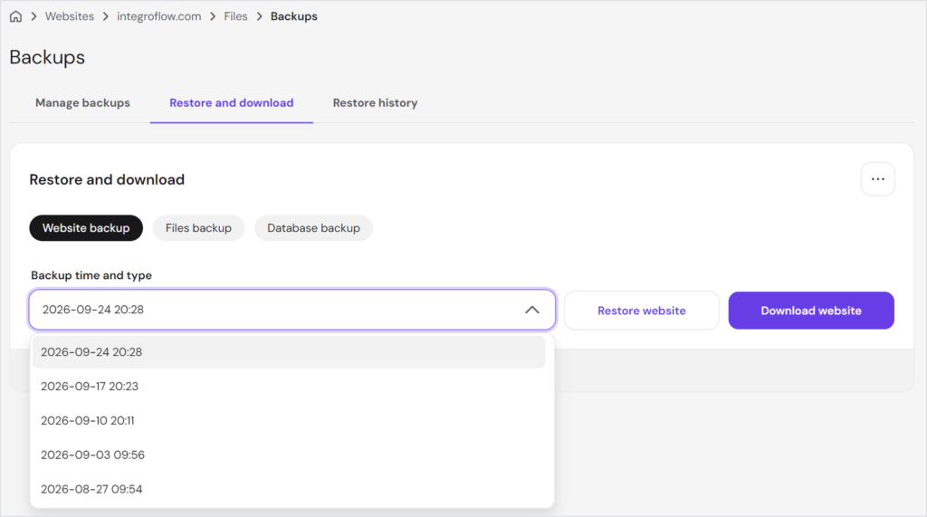Select the Website backup pill
This screenshot has width=927, height=517.
tap(86, 228)
